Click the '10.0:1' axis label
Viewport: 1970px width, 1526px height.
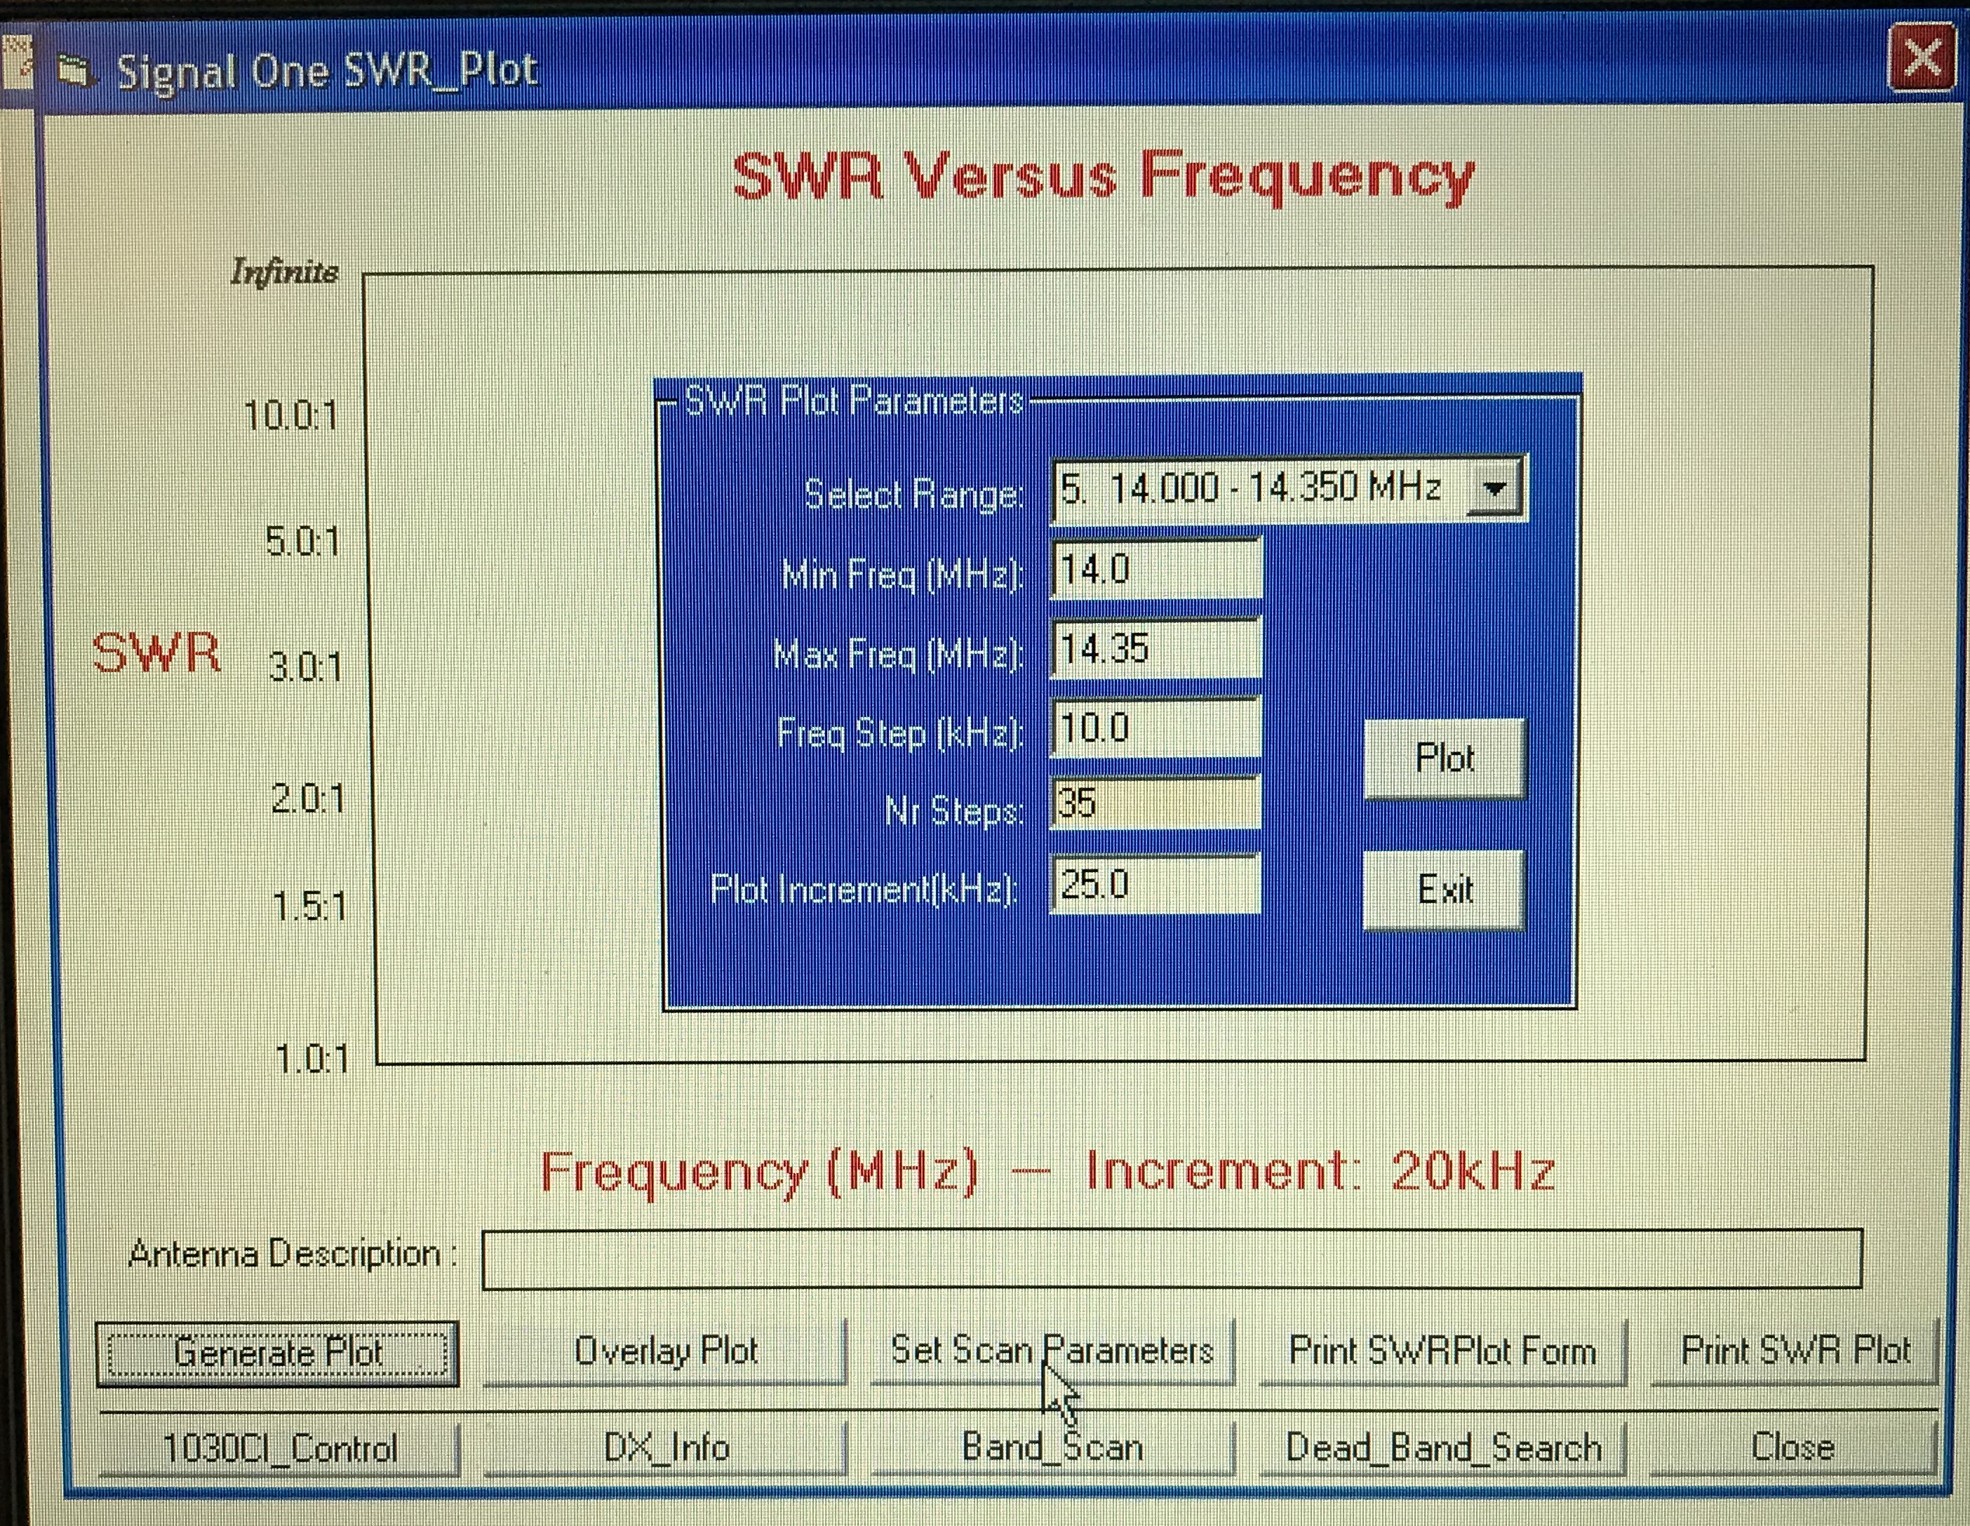click(x=290, y=416)
